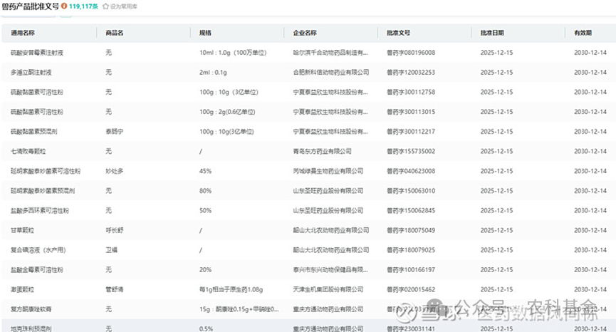Click the spec 10ml : 1.0g（100万单位）

pyautogui.click(x=233, y=53)
